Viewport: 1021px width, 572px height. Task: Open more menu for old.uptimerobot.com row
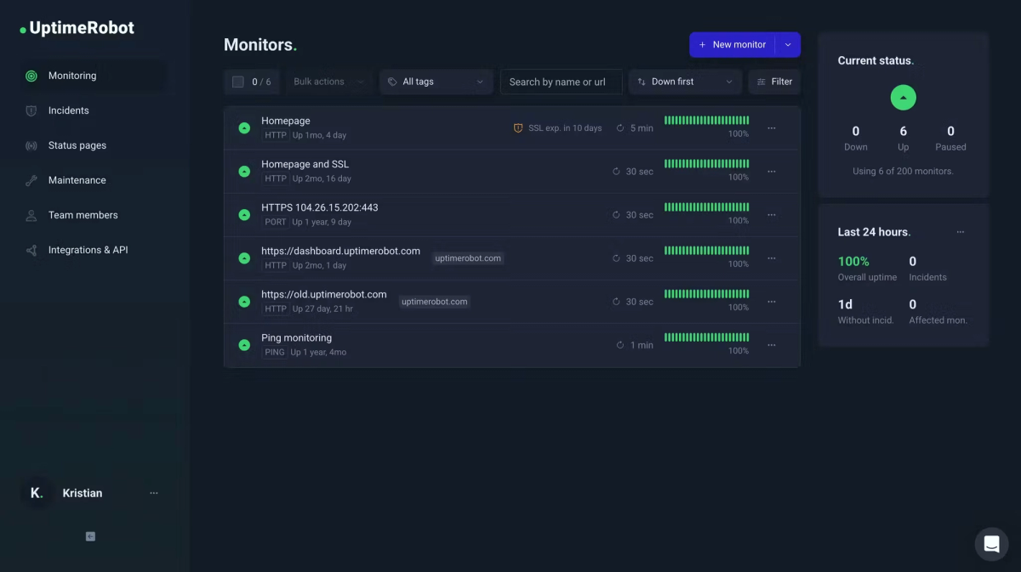click(x=772, y=302)
